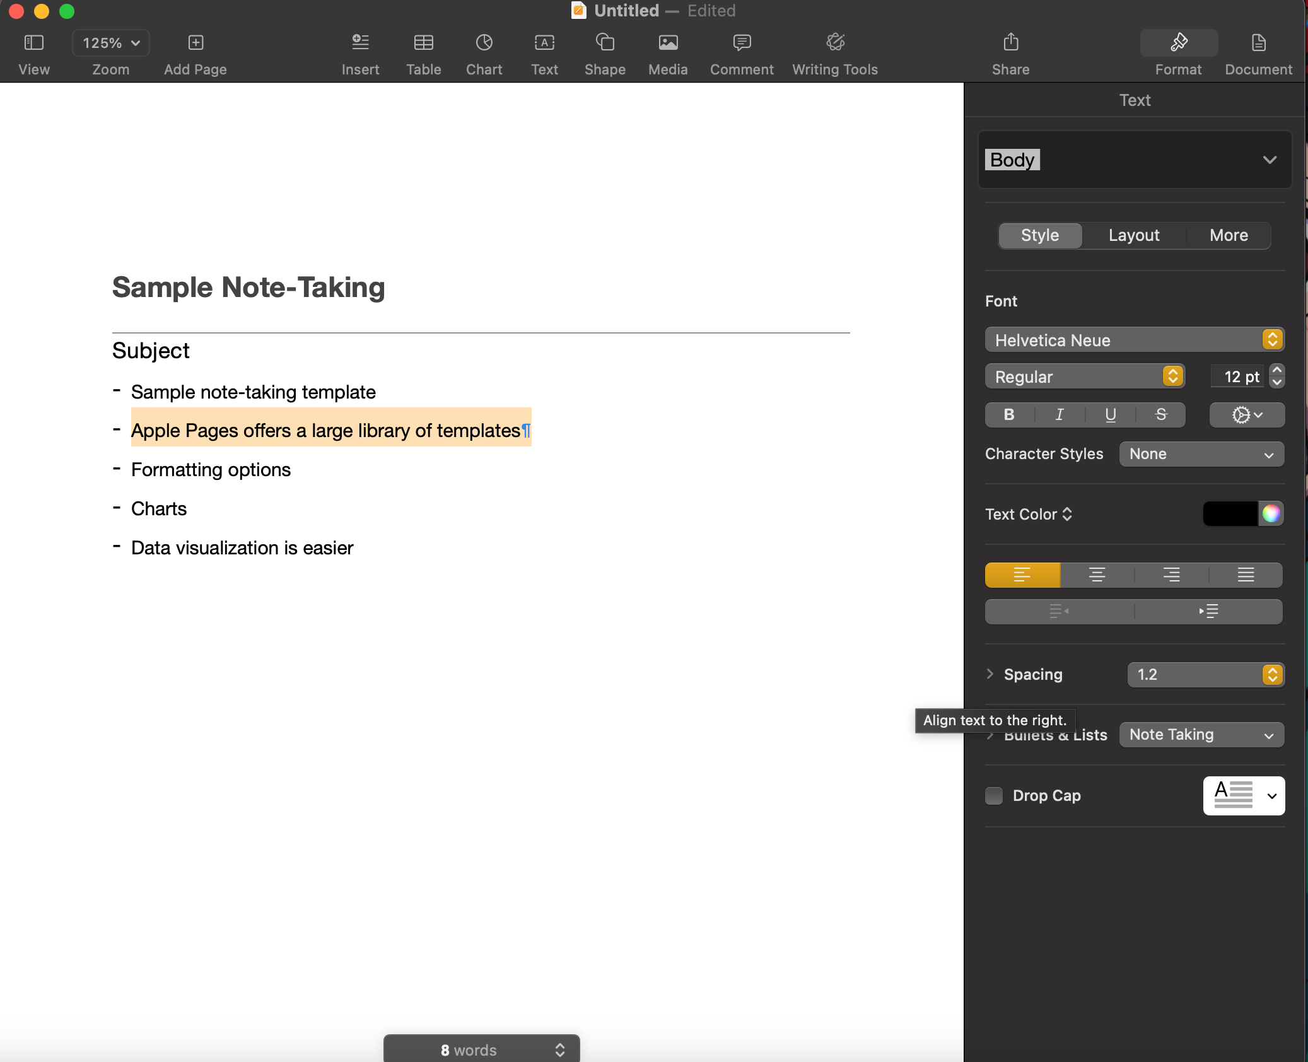Screen dimensions: 1308x1062
Task: Toggle the Format inspector
Action: point(1178,43)
